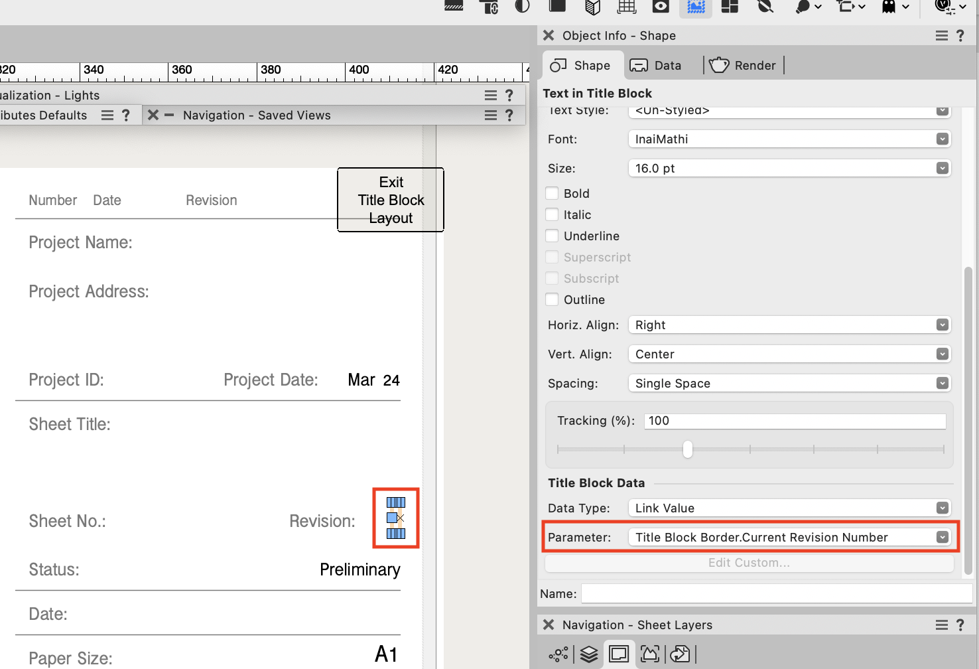
Task: Click the Edit Custom button
Action: pos(749,562)
